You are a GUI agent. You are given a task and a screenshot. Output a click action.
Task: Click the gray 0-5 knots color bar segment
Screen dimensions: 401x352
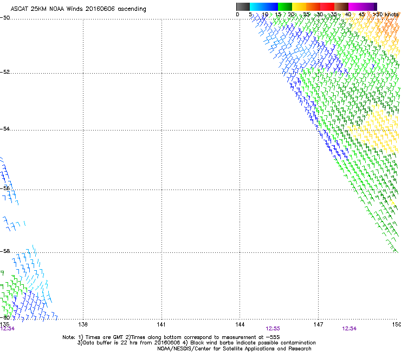tap(243, 6)
